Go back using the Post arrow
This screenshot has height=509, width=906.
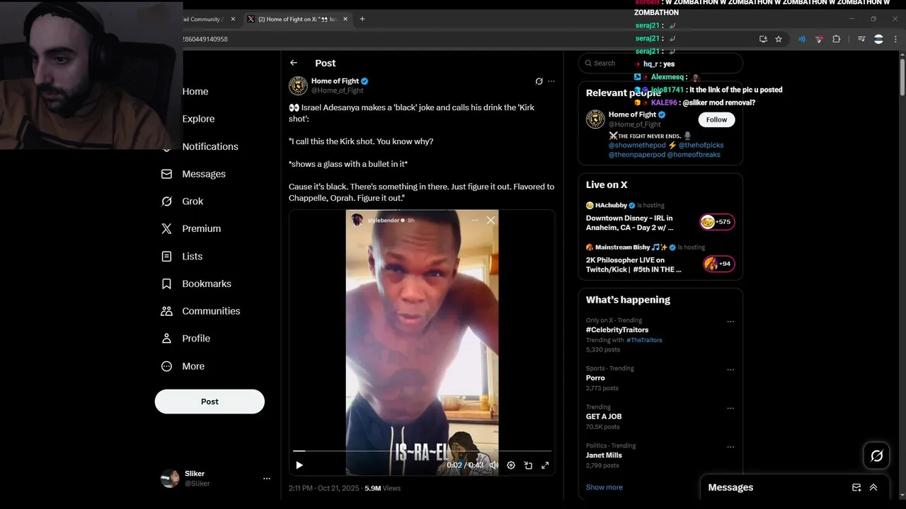pyautogui.click(x=294, y=63)
